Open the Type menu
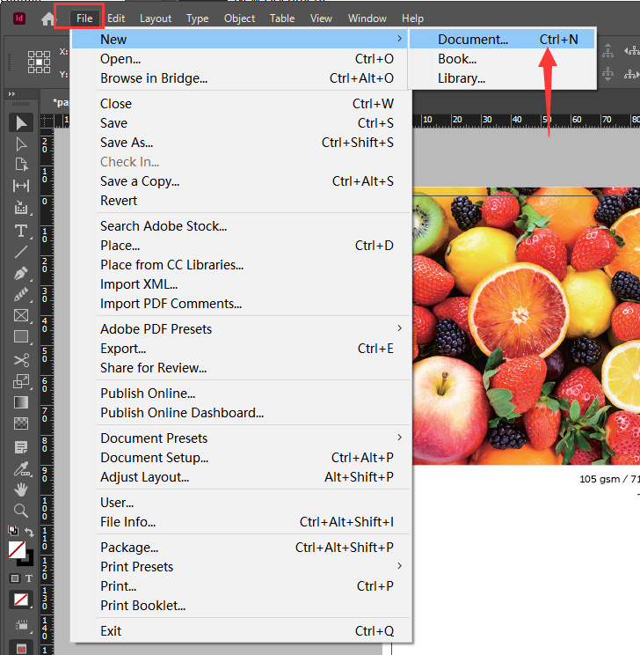640x655 pixels. click(197, 18)
